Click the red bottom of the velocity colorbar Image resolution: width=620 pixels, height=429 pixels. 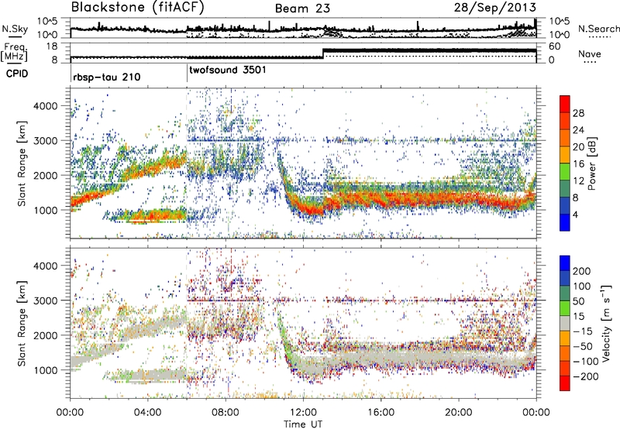click(565, 384)
